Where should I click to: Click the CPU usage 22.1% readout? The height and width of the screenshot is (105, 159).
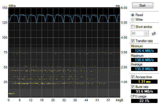pyautogui.click(x=144, y=101)
